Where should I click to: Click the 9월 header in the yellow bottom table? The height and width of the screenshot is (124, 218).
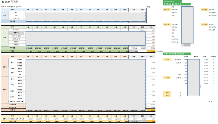[98, 116]
